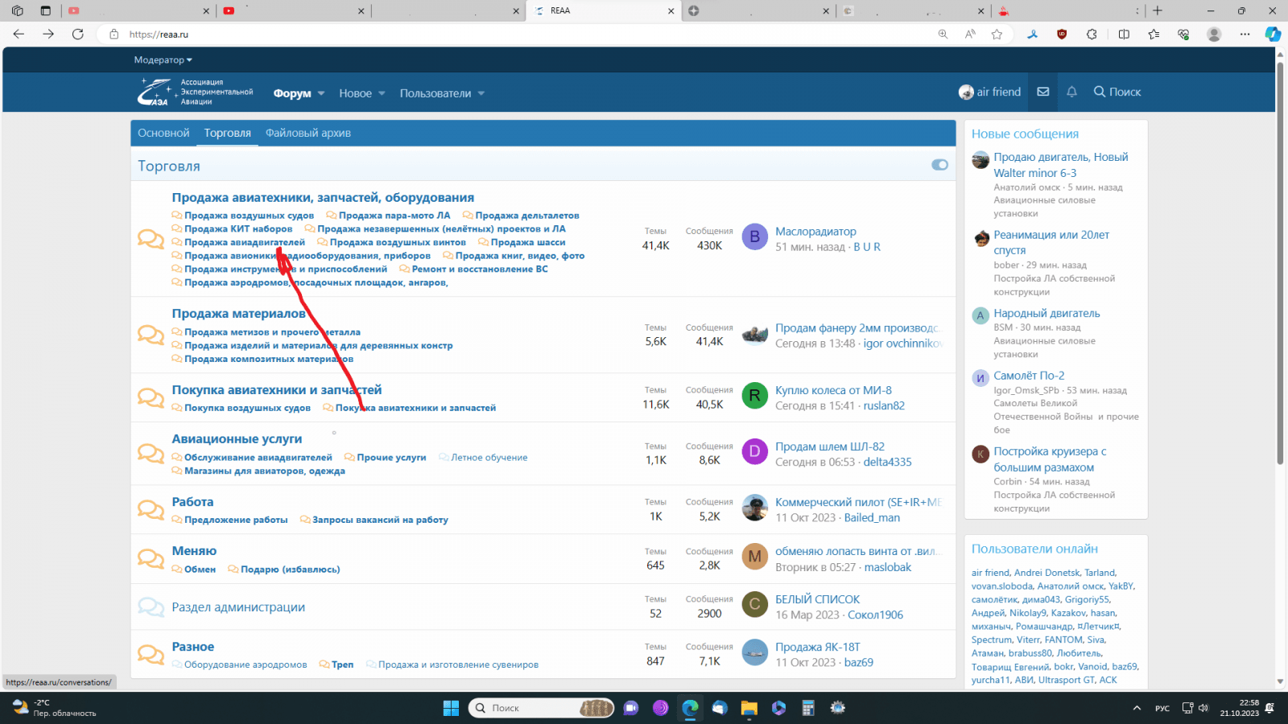Open Продажа воздушных винтов subforum
Screen dimensions: 1288x724
coord(398,242)
